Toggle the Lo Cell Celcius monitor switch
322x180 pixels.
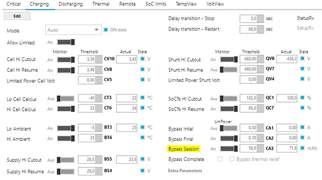(66, 98)
